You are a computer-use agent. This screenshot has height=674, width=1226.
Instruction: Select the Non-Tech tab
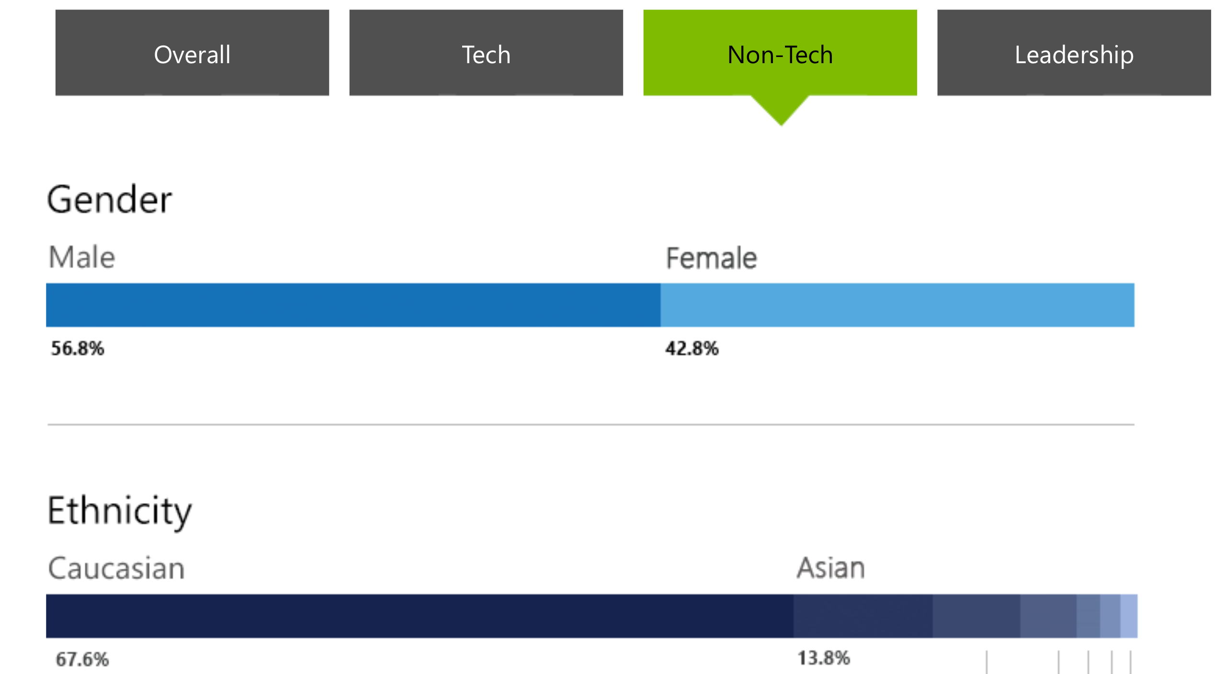click(x=780, y=54)
